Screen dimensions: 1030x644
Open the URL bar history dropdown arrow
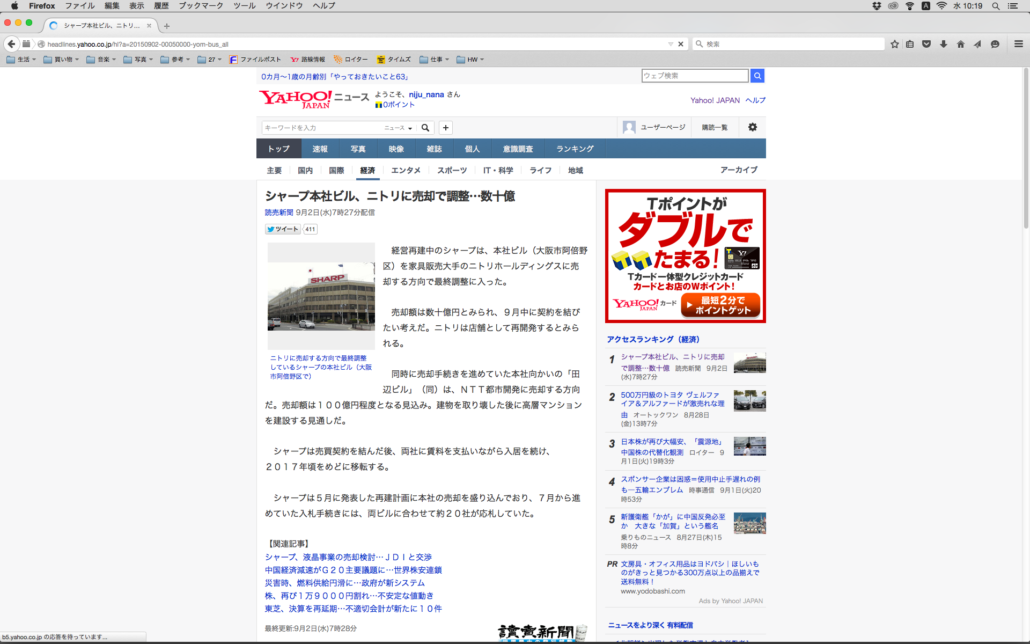[x=671, y=44]
